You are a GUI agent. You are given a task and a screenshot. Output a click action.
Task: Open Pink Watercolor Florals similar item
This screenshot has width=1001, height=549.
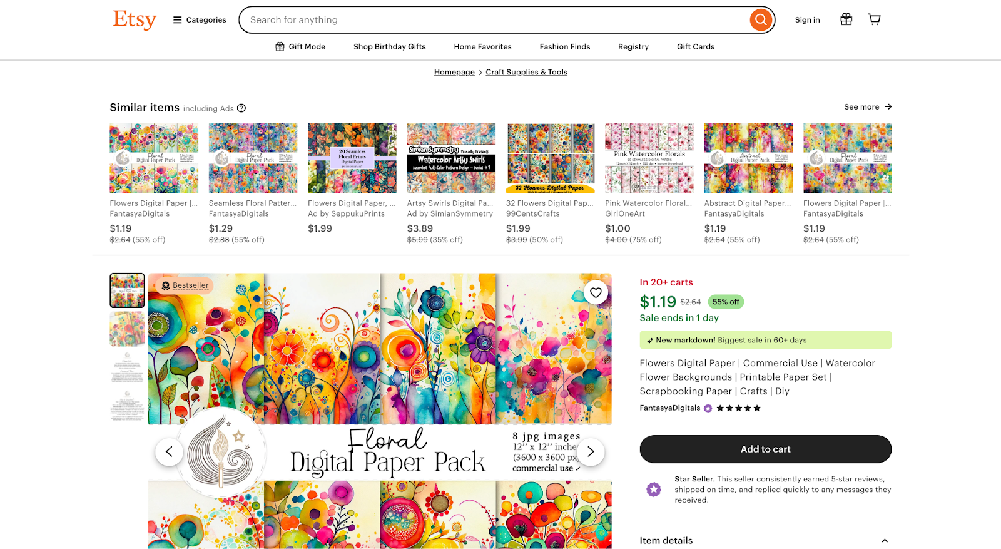tap(649, 183)
